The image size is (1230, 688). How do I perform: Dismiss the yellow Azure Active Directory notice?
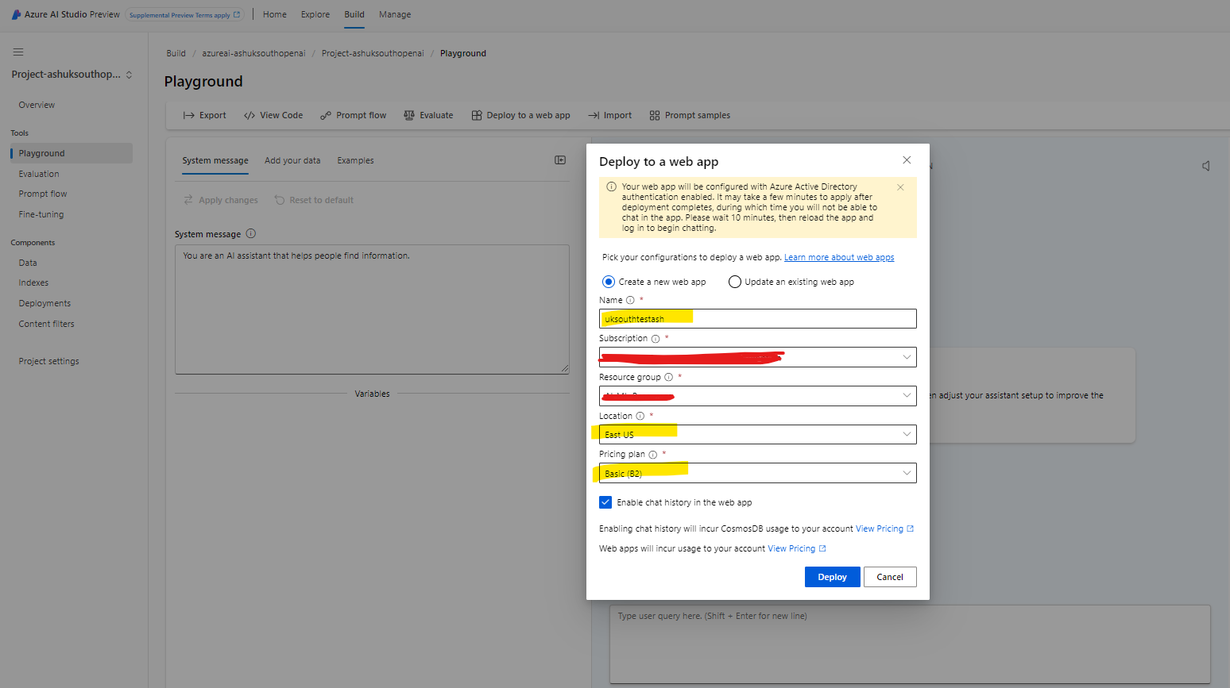900,187
